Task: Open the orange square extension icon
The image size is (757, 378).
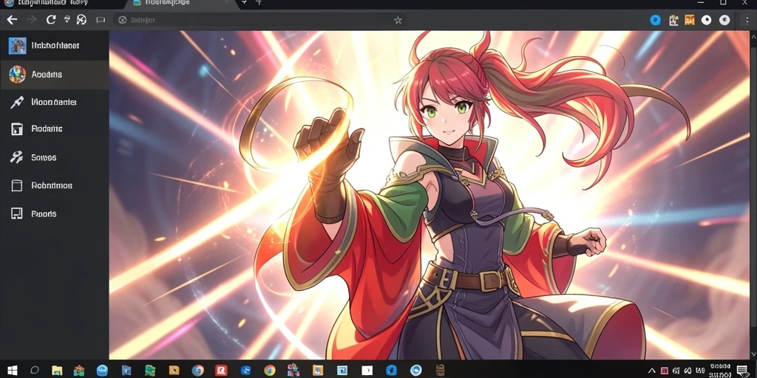Action: (690, 20)
